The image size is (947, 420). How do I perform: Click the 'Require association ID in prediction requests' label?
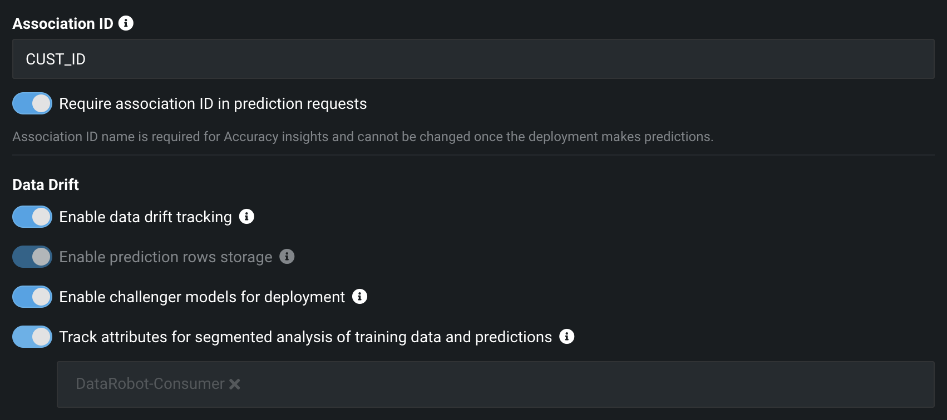click(x=213, y=104)
